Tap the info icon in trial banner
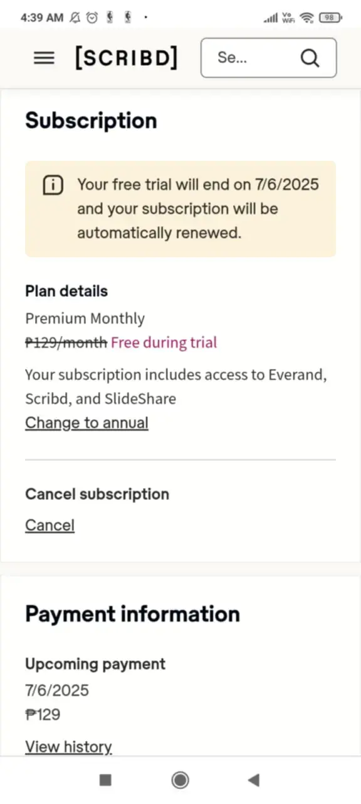 tap(53, 185)
